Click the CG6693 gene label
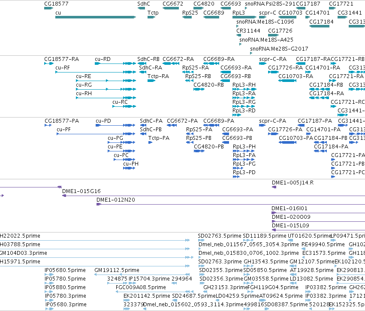The width and height of the screenshot is (365, 311). pos(231,4)
